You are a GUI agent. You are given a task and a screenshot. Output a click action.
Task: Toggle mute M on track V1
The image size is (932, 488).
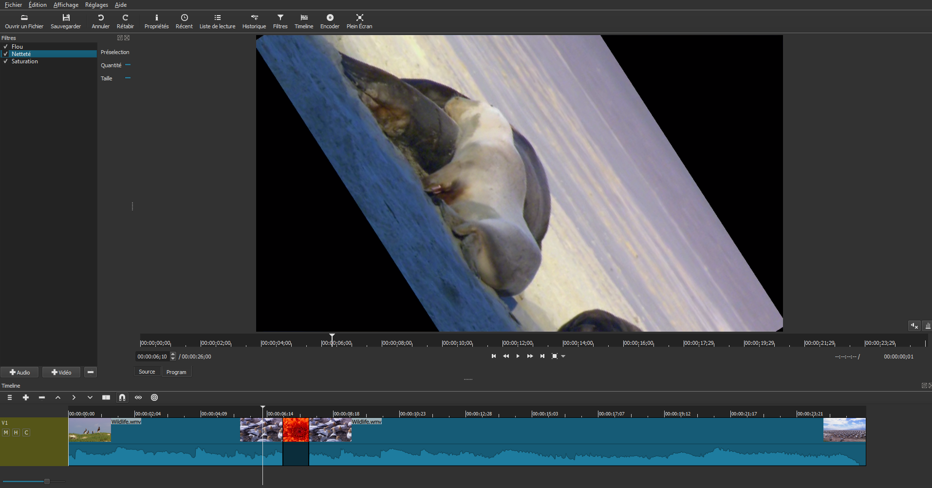(6, 432)
